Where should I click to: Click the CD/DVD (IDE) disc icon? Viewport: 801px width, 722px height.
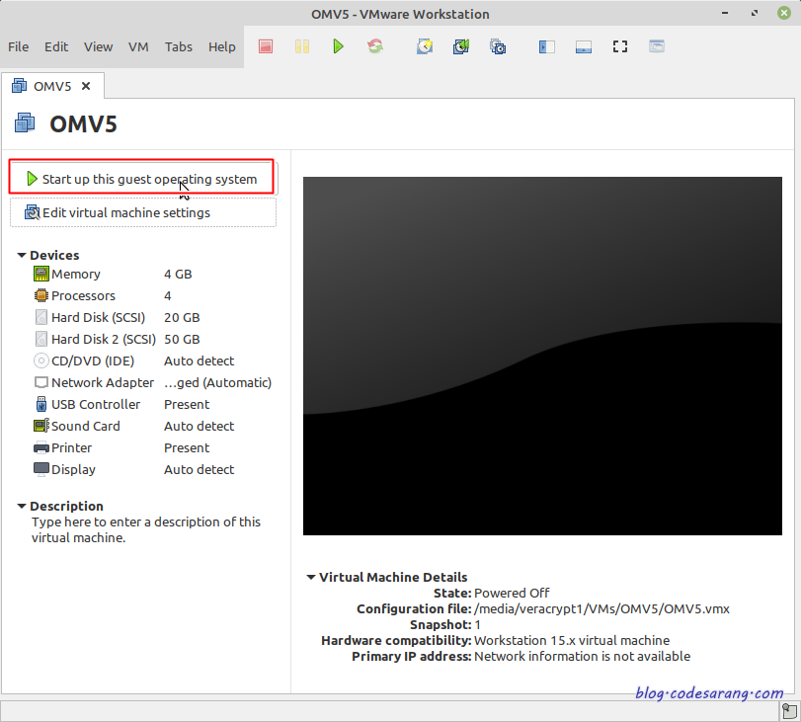pos(40,361)
